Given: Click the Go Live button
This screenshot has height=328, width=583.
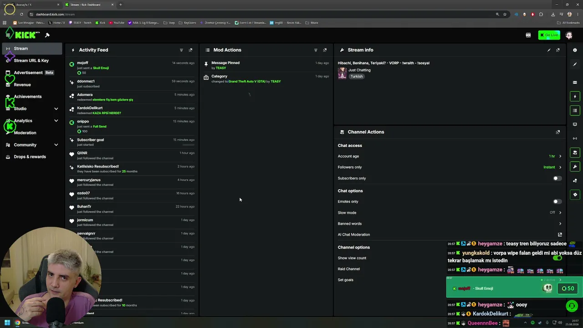Looking at the screenshot, I should click(x=549, y=35).
